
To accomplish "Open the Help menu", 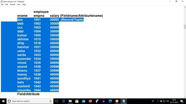I will pos(24,5).
